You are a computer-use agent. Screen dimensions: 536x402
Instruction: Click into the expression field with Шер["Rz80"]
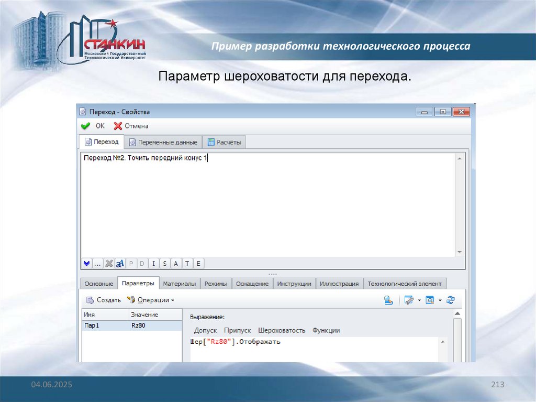[315, 349]
